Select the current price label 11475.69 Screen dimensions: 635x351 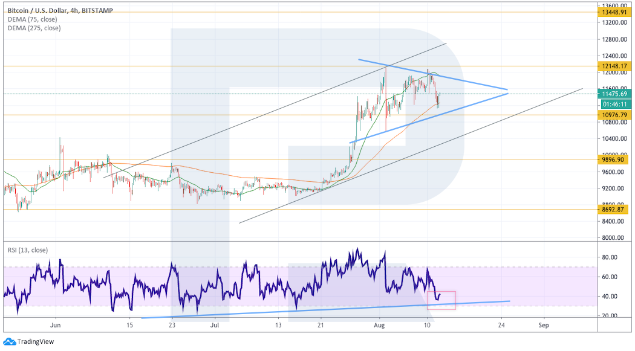pos(613,94)
